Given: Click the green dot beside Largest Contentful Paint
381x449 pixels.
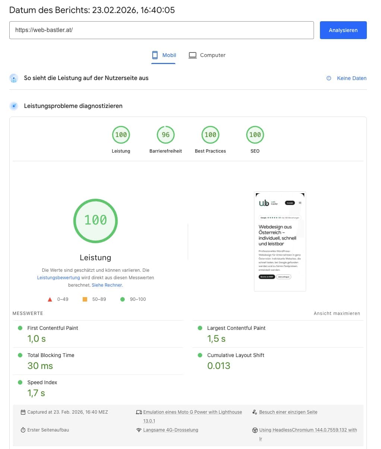Looking at the screenshot, I should pos(200,328).
